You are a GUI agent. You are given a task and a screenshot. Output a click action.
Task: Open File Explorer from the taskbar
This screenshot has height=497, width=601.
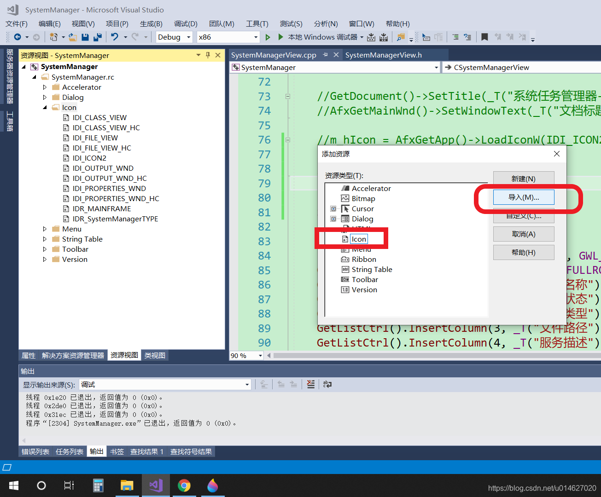point(127,485)
